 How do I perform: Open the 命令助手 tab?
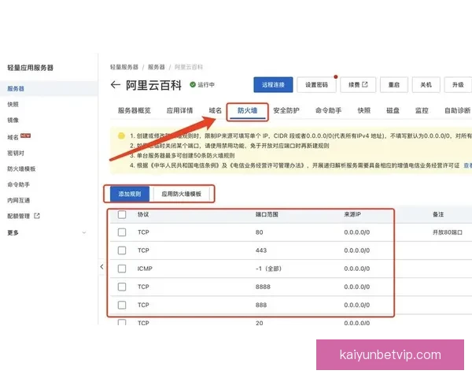(x=328, y=110)
